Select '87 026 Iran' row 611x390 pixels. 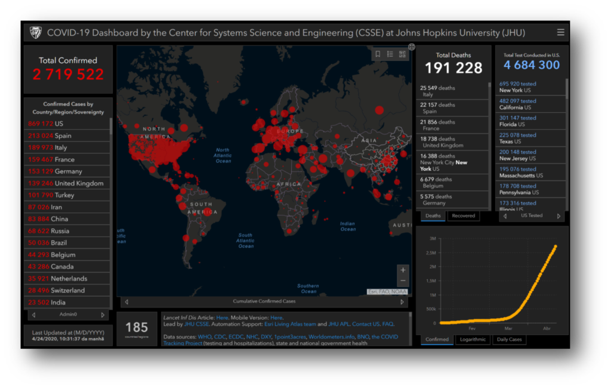pyautogui.click(x=67, y=207)
